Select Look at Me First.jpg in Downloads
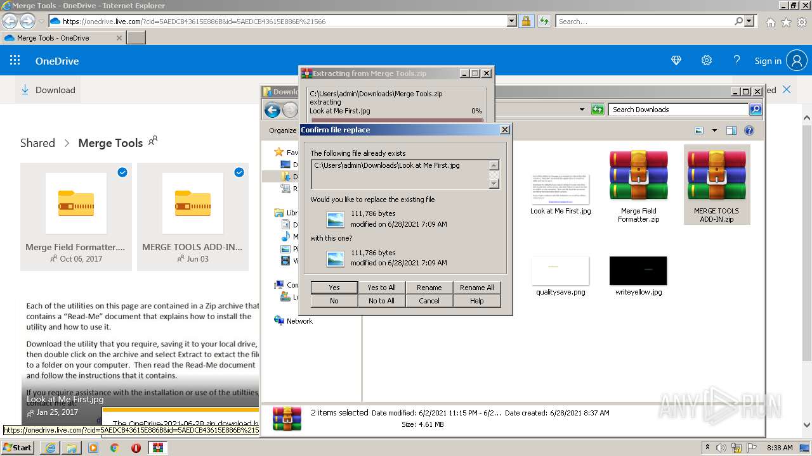The image size is (812, 456). 560,194
